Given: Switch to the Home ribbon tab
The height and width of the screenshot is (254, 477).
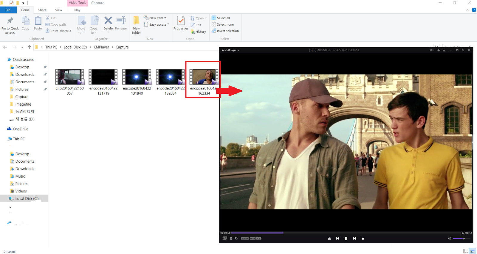Looking at the screenshot, I should 25,10.
